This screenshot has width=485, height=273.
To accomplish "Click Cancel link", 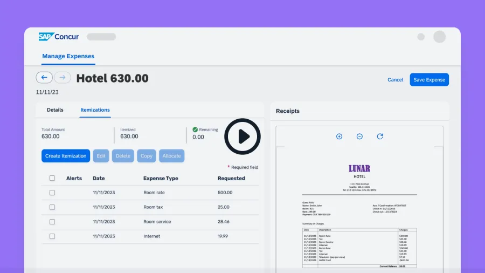I will click(x=396, y=79).
